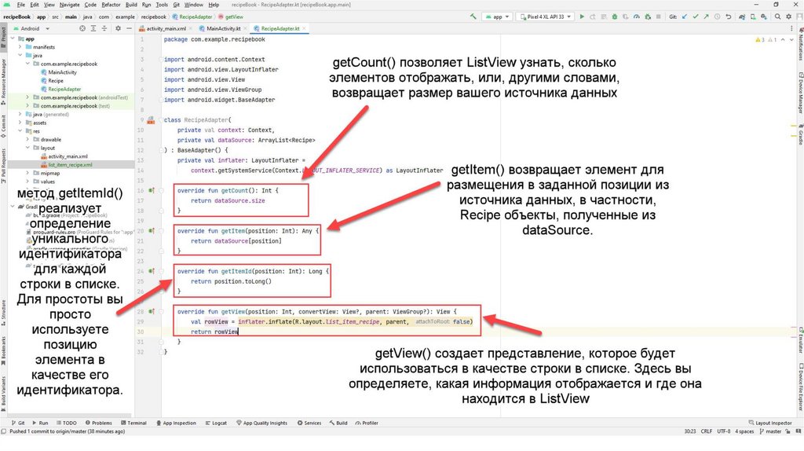Open the Logcat tool window
Image resolution: width=804 pixels, height=451 pixels.
pyautogui.click(x=215, y=423)
